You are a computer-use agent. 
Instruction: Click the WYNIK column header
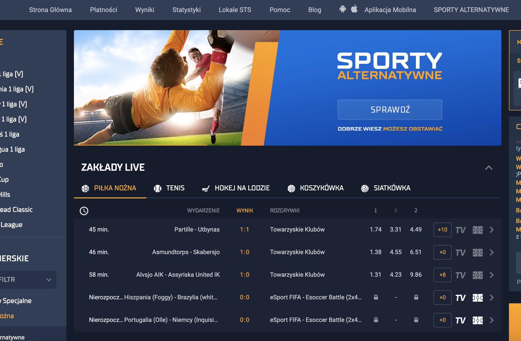pos(245,210)
